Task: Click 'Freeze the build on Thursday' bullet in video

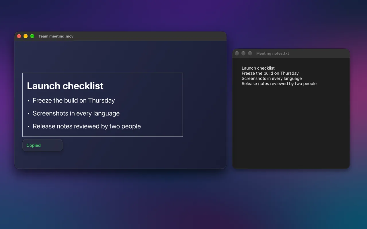Action: click(x=74, y=100)
